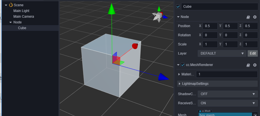The width and height of the screenshot is (260, 116).
Task: Select Main Light in hierarchy
Action: pos(21,11)
